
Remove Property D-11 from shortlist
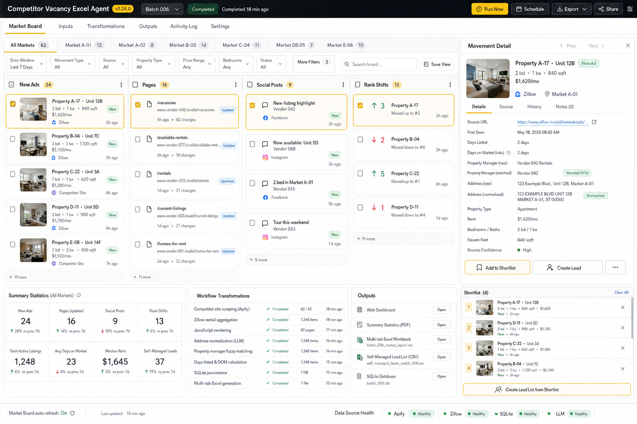point(622,328)
